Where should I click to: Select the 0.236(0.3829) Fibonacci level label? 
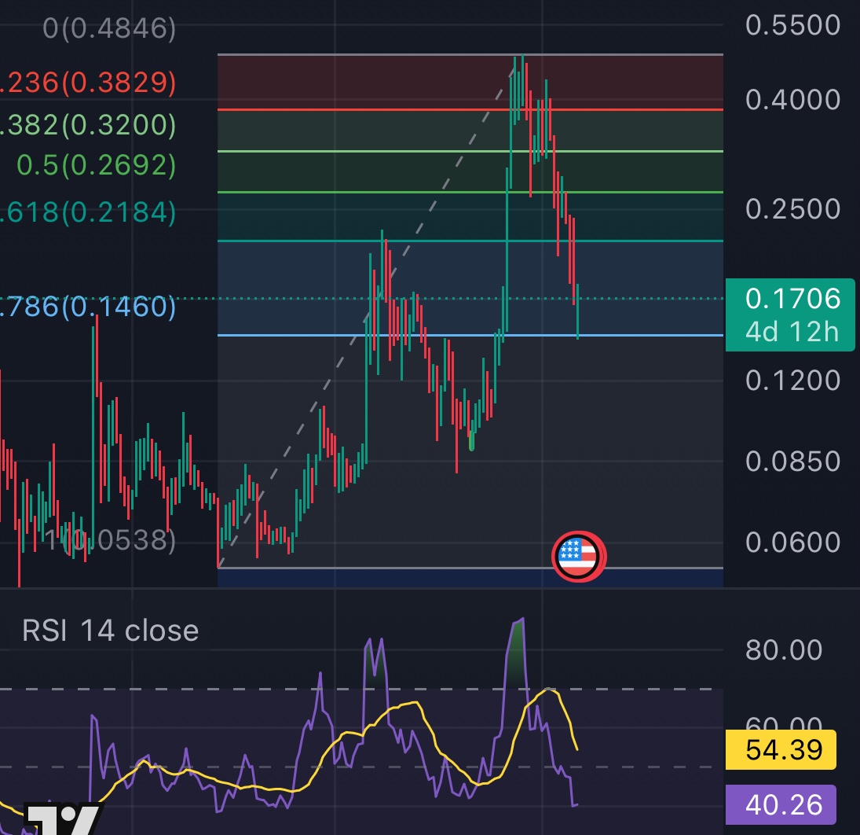coord(88,83)
